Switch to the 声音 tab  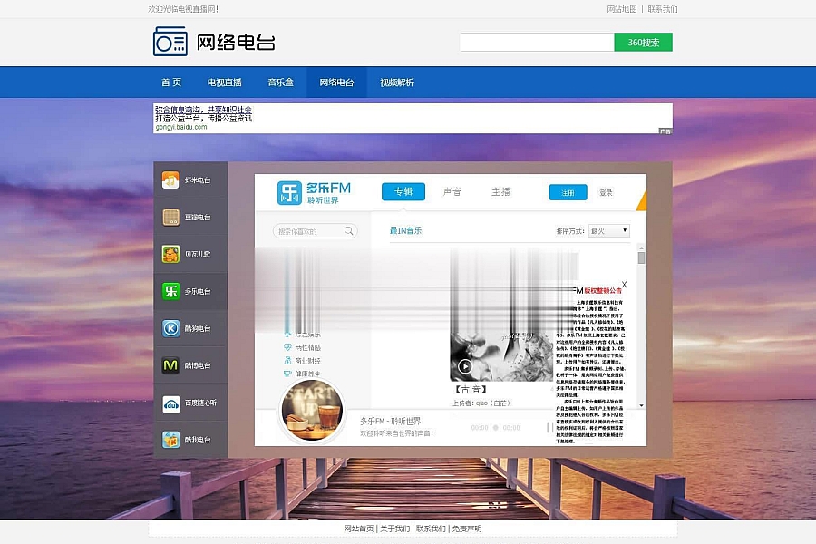pyautogui.click(x=452, y=191)
